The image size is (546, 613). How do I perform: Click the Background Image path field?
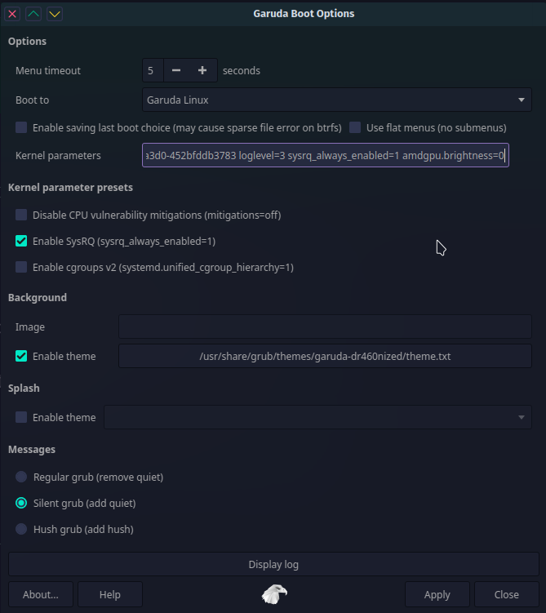(x=325, y=326)
